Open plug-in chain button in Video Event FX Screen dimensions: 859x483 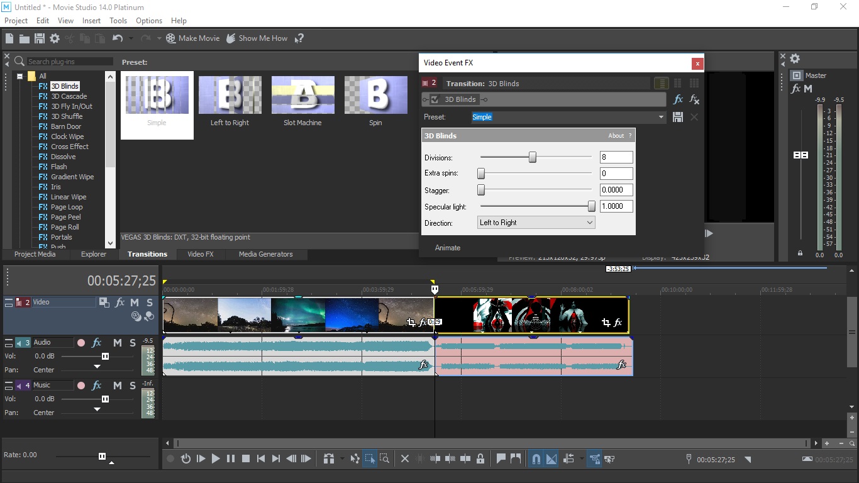click(678, 99)
